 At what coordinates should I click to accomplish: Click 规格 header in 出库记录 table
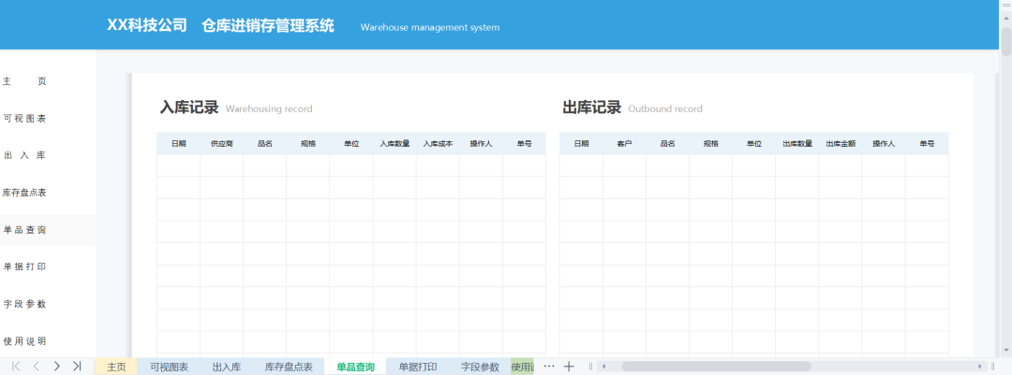710,144
